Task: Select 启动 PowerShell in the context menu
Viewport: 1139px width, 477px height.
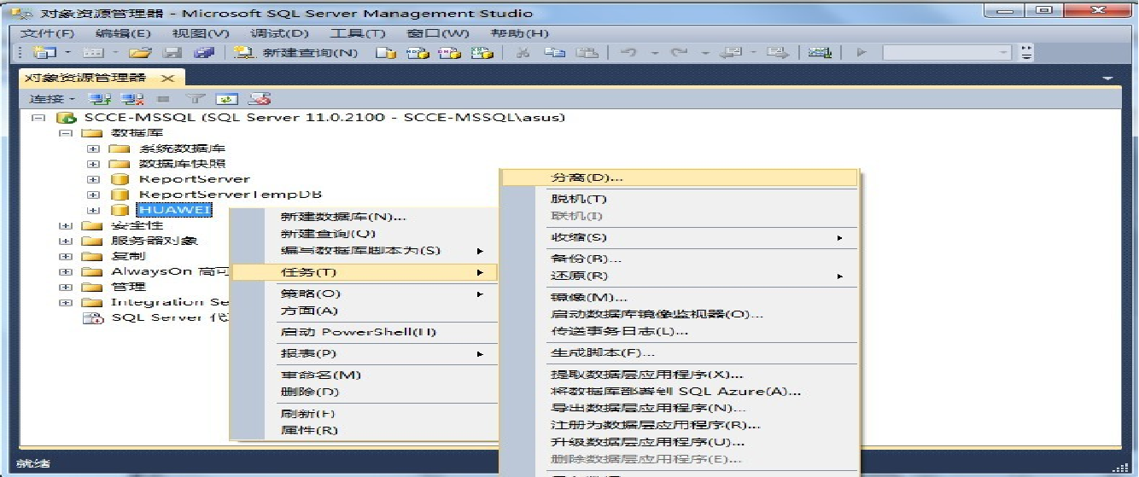Action: (x=365, y=332)
